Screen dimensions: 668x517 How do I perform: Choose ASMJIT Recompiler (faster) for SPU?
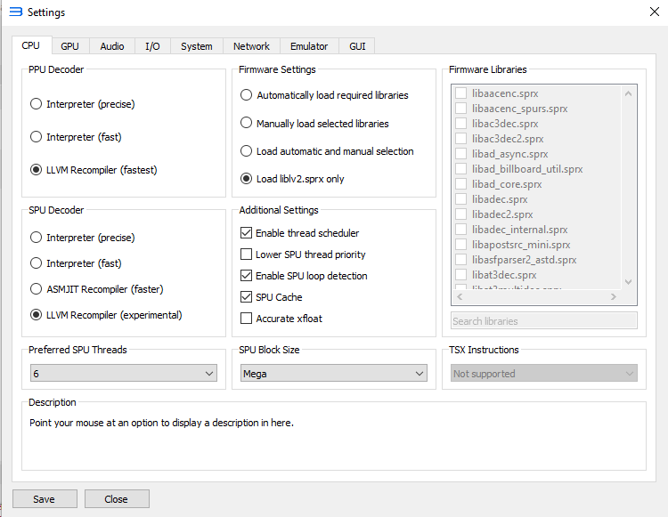click(36, 289)
